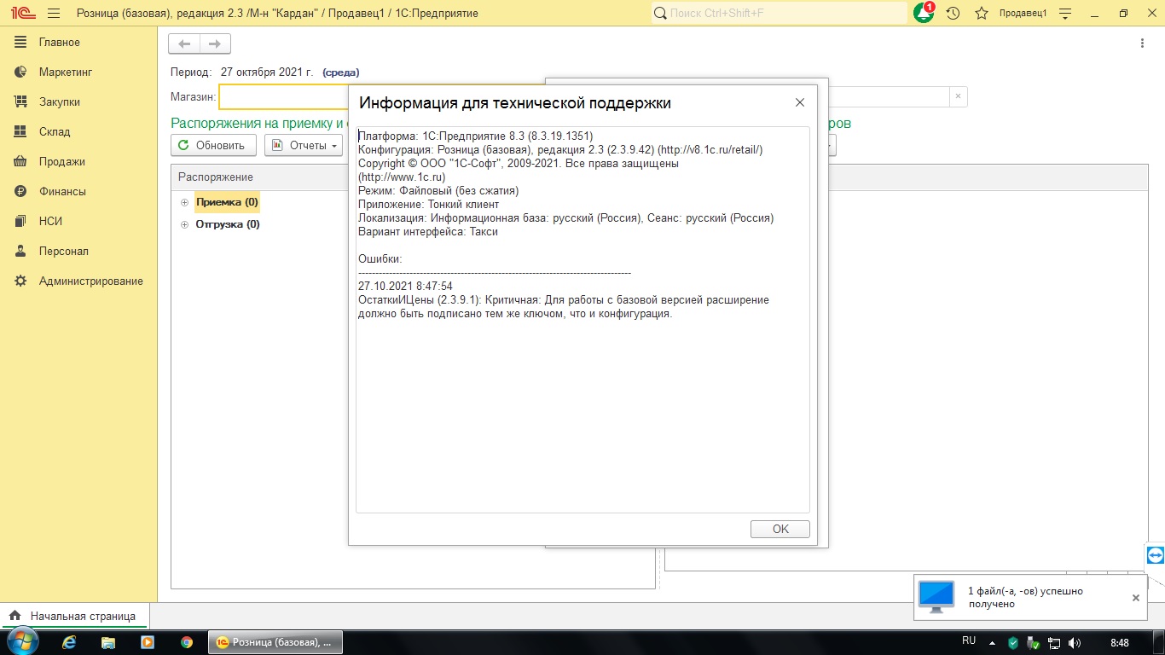Open the Windows Start menu
This screenshot has height=655, width=1165.
22,642
